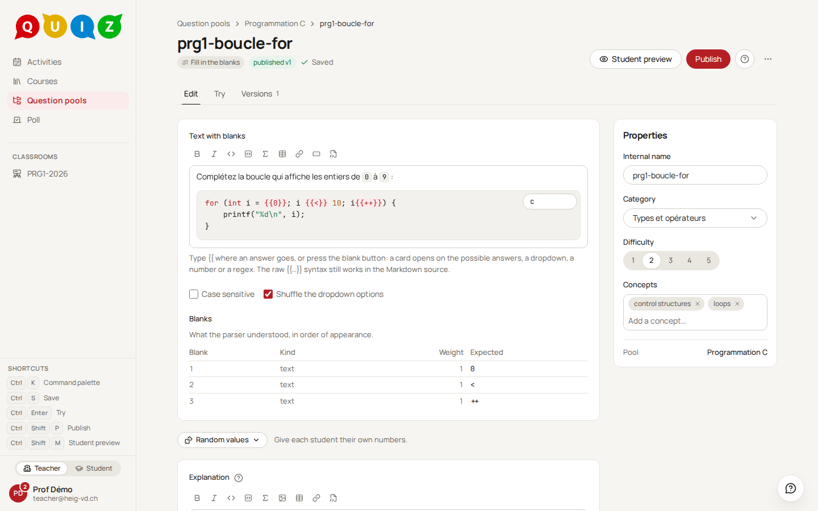
Task: Open PRG1-2026 classroom
Action: coord(68,174)
